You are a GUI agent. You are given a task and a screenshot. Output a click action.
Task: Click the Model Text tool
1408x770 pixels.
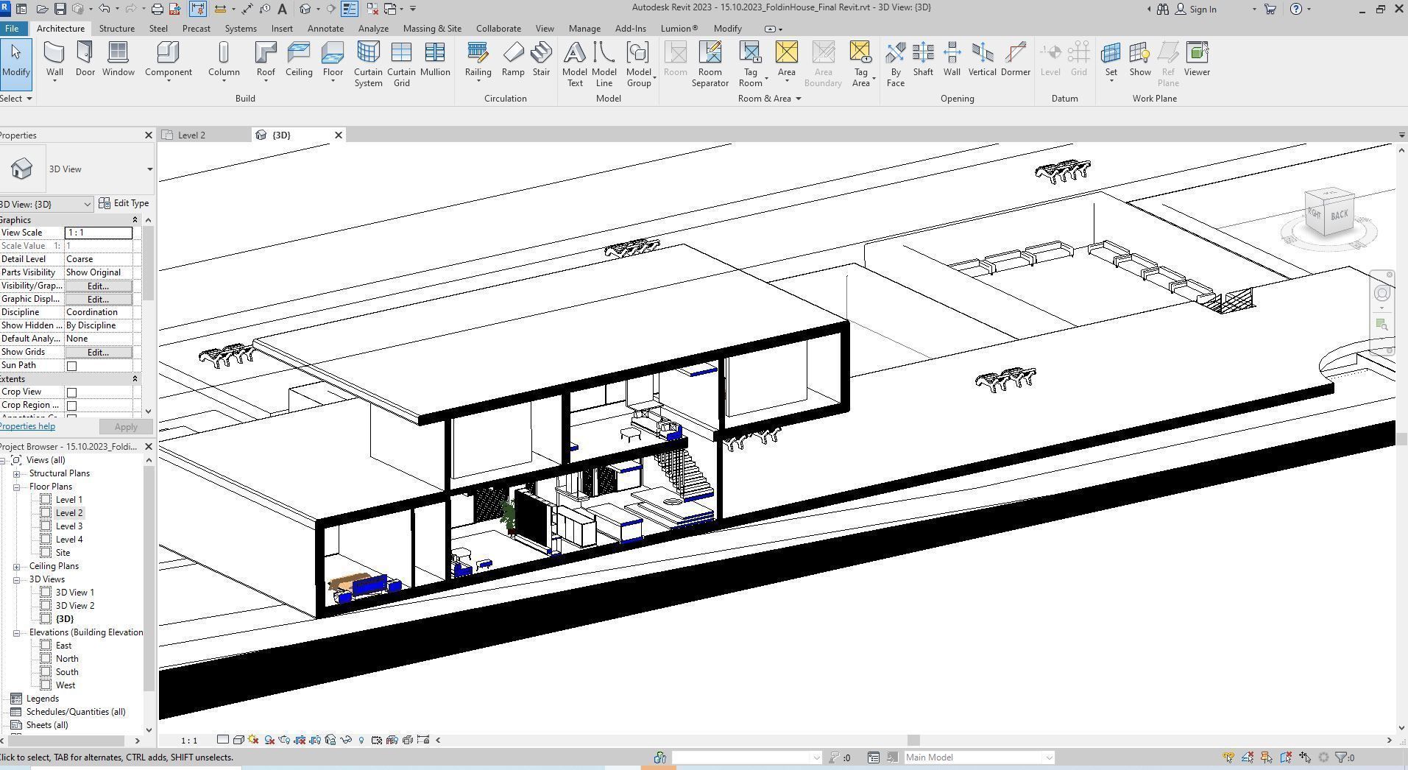[x=574, y=64]
